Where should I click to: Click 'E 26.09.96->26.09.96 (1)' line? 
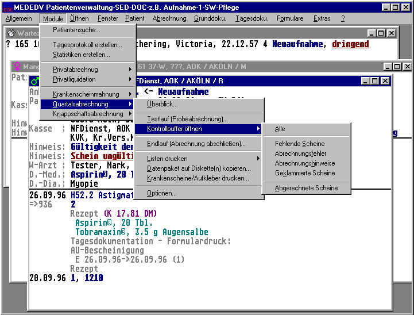130,259
